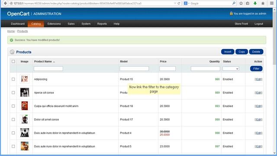Open the Help menu
The image size is (277, 156).
pyautogui.click(x=116, y=24)
